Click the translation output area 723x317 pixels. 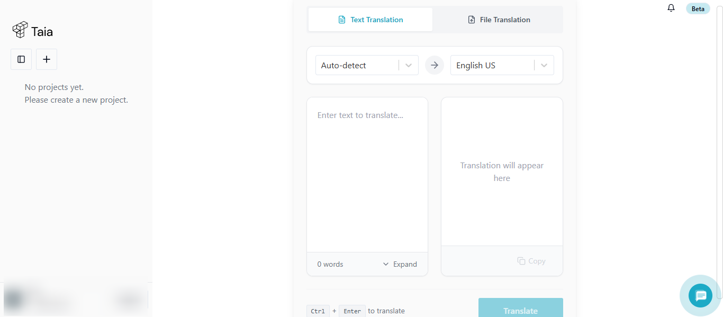[501, 171]
